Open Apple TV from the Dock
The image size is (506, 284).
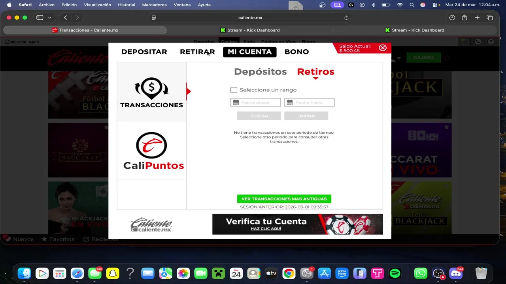pos(271,273)
